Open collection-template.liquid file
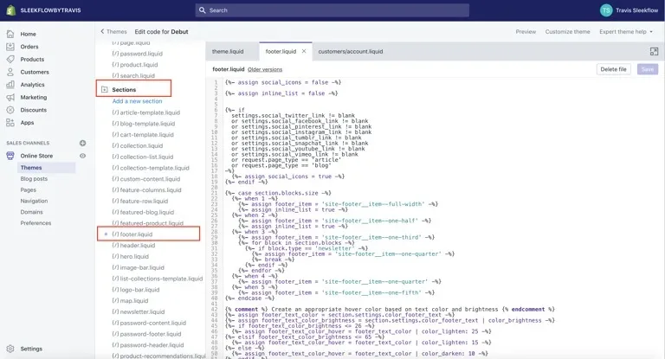The height and width of the screenshot is (359, 665). (x=151, y=168)
